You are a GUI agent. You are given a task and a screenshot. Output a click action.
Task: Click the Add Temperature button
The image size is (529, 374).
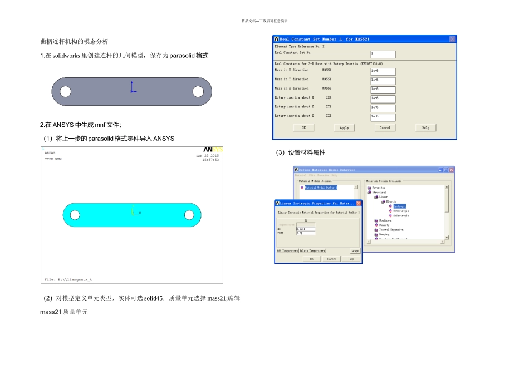287,251
